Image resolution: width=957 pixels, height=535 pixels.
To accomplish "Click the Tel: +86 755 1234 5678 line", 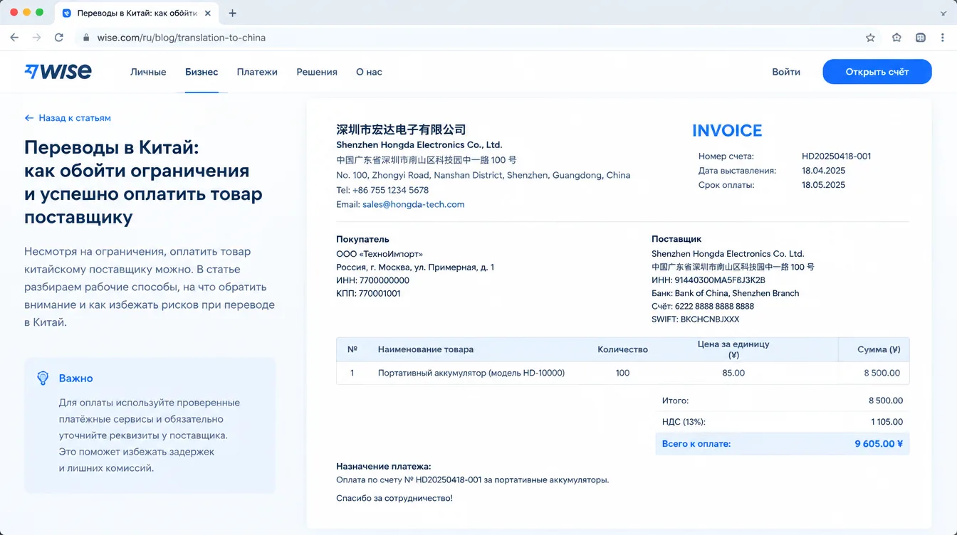I will tap(382, 190).
